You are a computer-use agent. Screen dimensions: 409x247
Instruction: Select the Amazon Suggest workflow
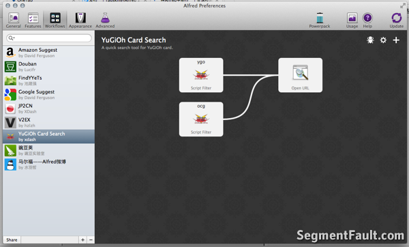tap(49, 53)
